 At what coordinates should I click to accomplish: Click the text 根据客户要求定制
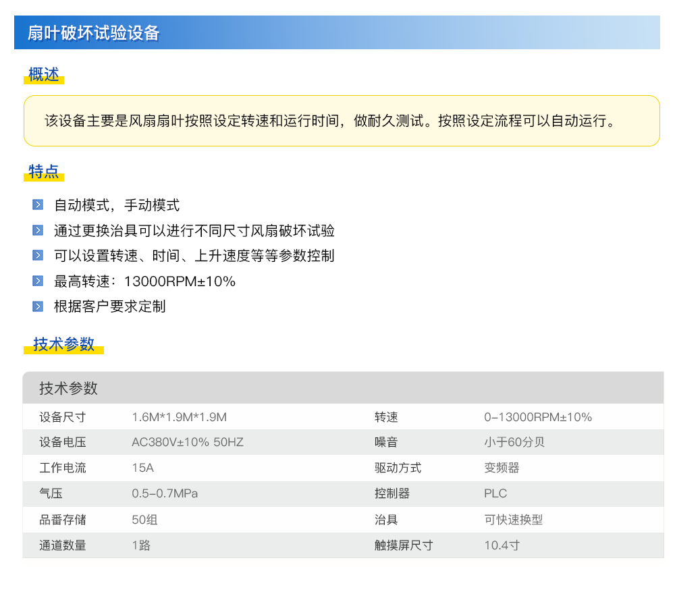[110, 306]
